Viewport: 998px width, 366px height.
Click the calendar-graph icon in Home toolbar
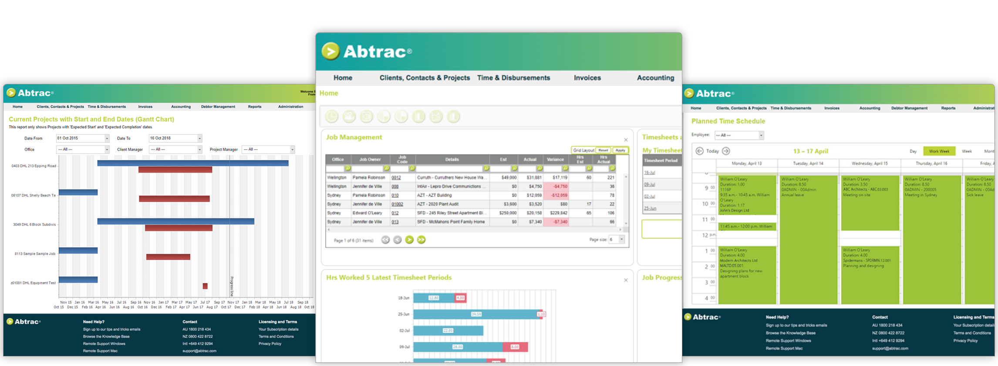436,116
